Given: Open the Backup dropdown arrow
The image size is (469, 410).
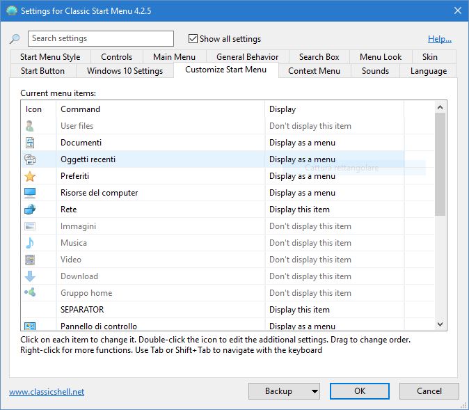Looking at the screenshot, I should pyautogui.click(x=315, y=391).
